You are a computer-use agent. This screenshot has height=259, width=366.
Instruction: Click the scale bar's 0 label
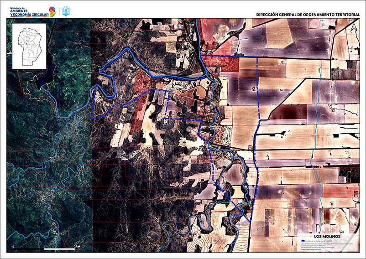[x=14, y=246]
